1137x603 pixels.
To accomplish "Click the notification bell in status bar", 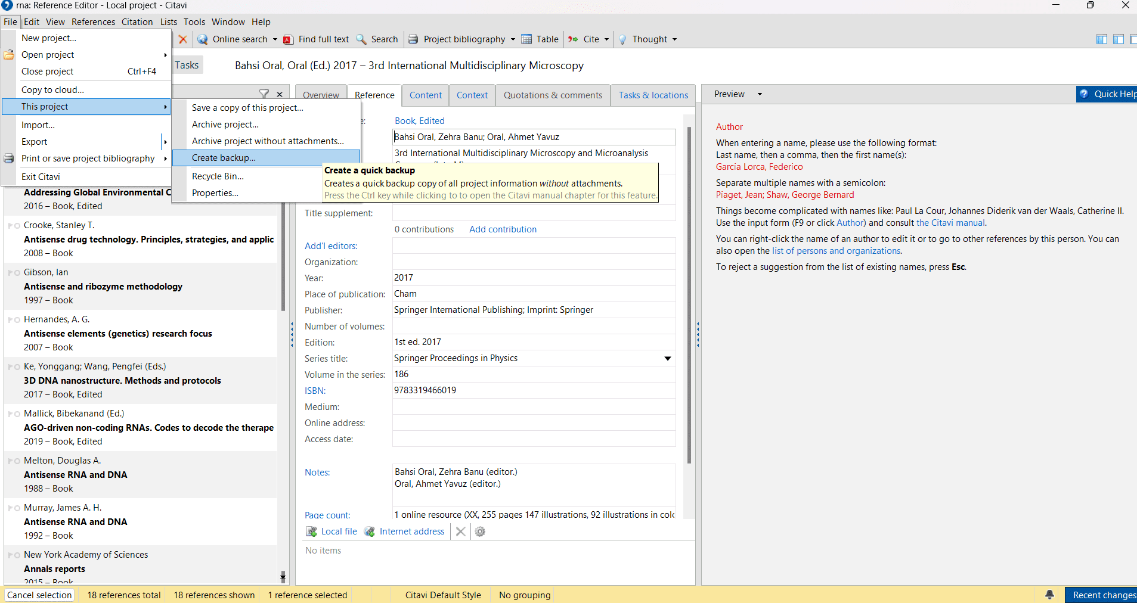I will pos(1049,595).
